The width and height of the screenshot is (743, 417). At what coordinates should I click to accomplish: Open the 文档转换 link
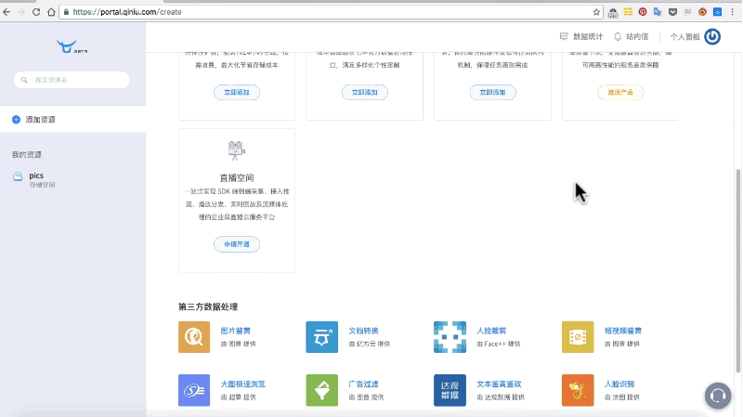tap(363, 331)
